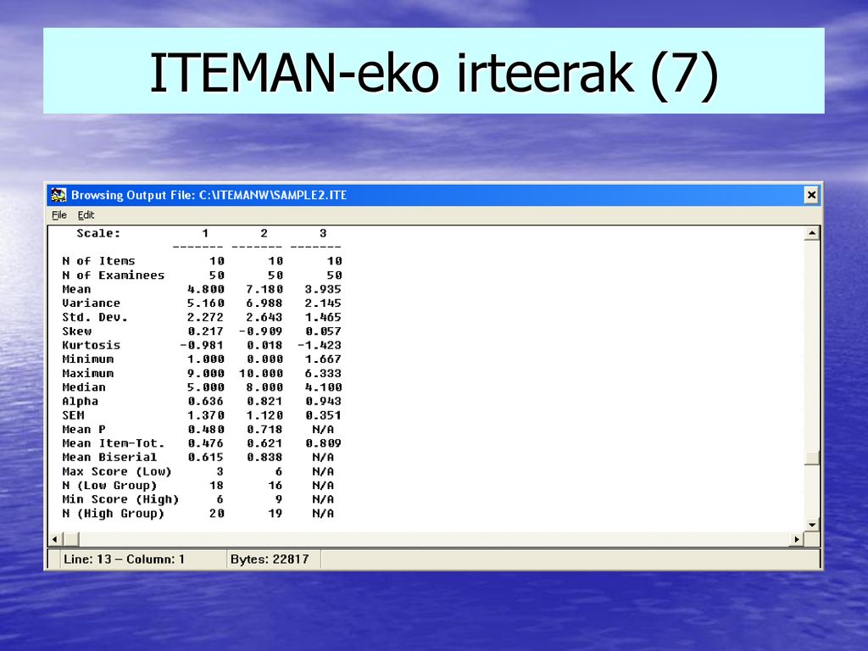Screen dimensions: 868x651
Task: Click the Std. Dev. value 1.465
Action: point(323,317)
